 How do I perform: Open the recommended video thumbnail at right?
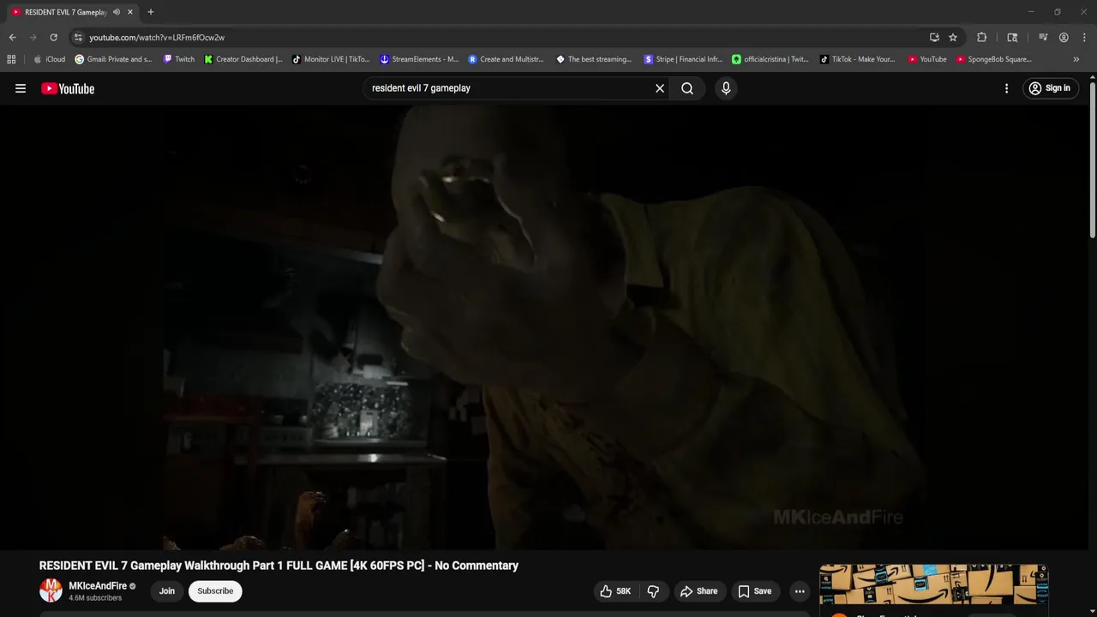point(933,584)
